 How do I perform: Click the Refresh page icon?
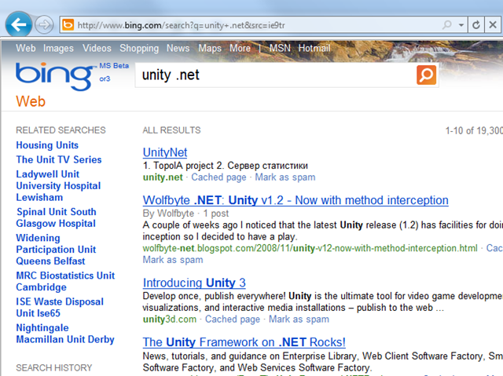[476, 24]
